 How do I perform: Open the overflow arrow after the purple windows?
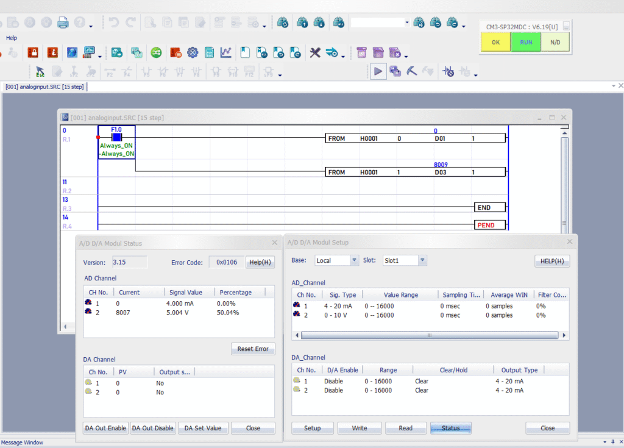(406, 57)
